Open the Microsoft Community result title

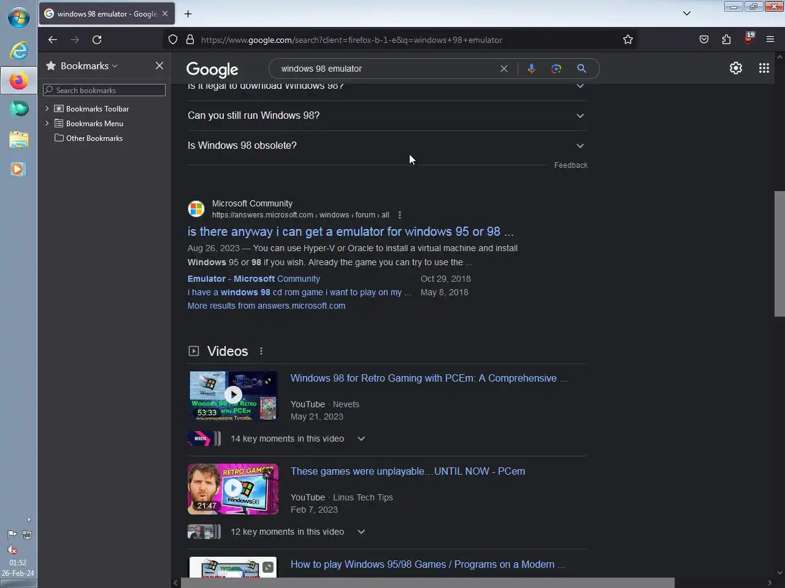[x=351, y=232]
